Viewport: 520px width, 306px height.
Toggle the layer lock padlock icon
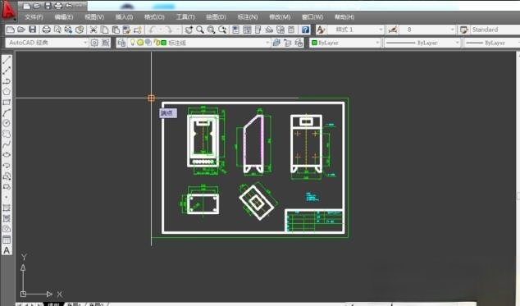[x=156, y=43]
